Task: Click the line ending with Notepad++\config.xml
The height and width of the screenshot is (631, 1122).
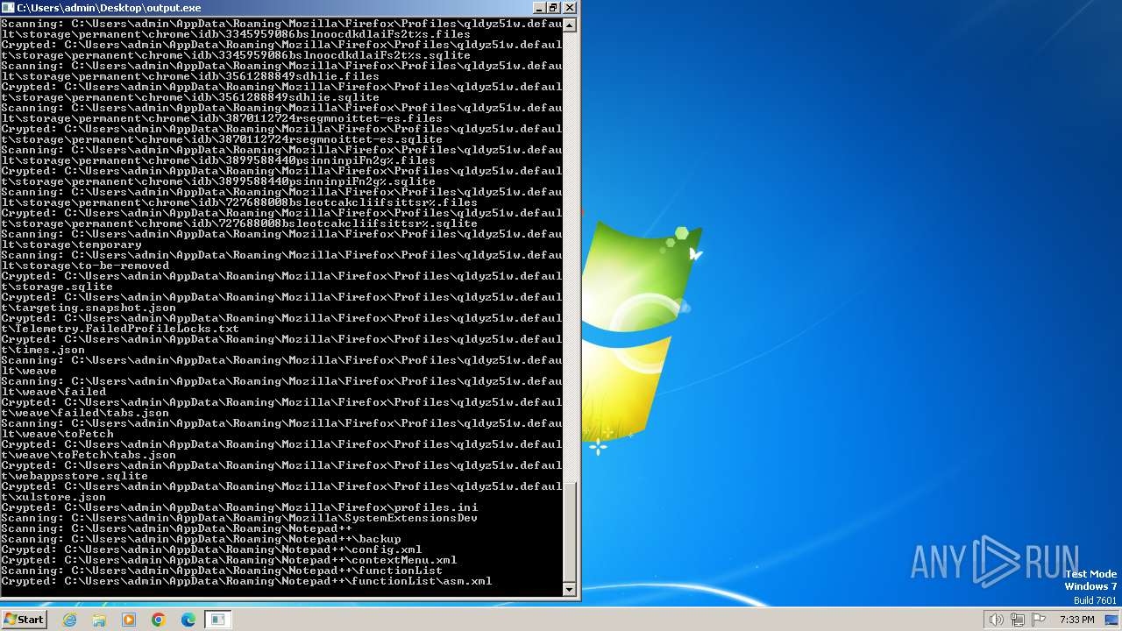Action: [211, 549]
